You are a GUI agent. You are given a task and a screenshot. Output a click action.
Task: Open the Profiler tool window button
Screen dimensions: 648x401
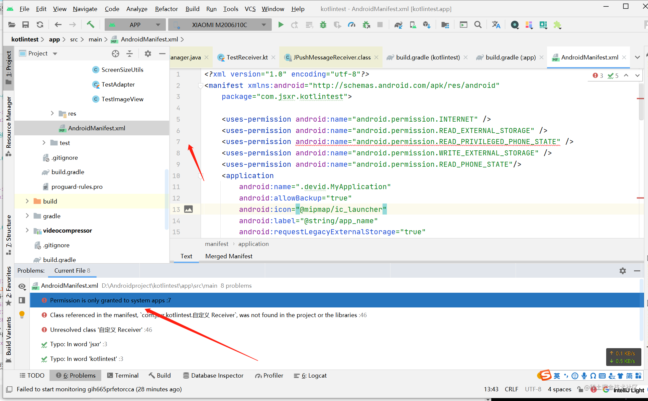[x=269, y=376]
